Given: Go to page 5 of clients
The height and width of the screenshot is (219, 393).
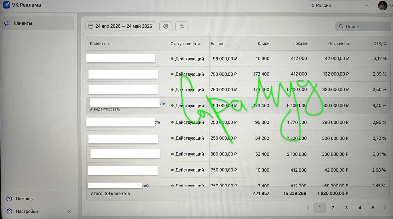Looking at the screenshot, I should 373,208.
